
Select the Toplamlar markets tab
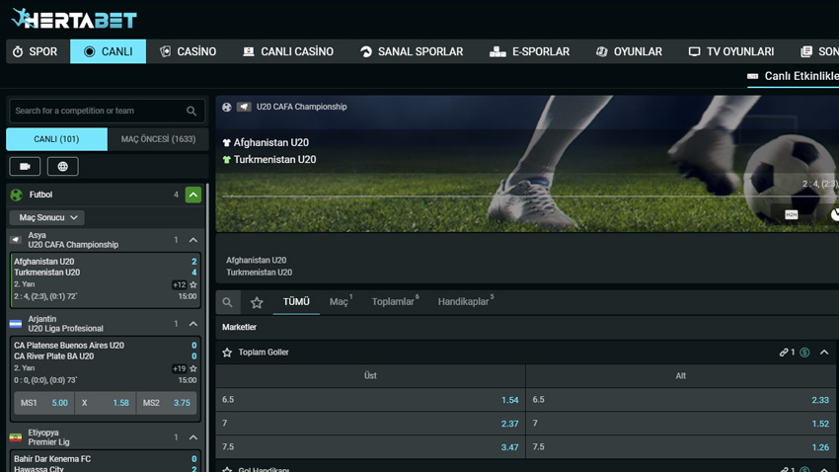point(395,302)
